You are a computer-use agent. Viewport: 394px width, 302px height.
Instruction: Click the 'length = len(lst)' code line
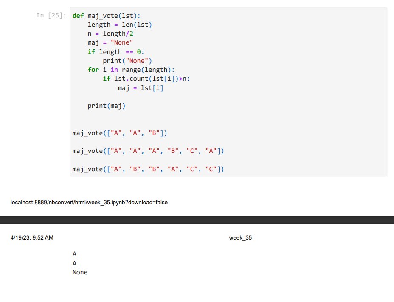[120, 25]
